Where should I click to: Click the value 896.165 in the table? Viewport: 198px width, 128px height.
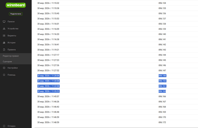pyautogui.click(x=162, y=91)
